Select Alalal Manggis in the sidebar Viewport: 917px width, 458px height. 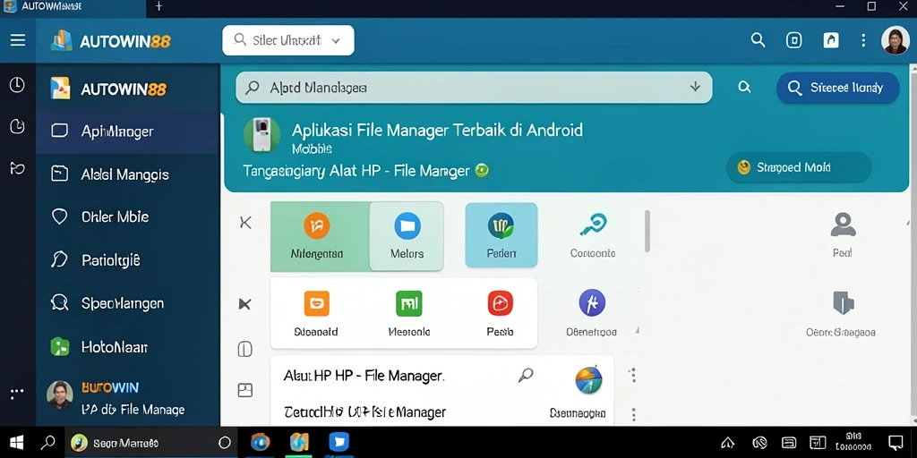[x=127, y=174]
